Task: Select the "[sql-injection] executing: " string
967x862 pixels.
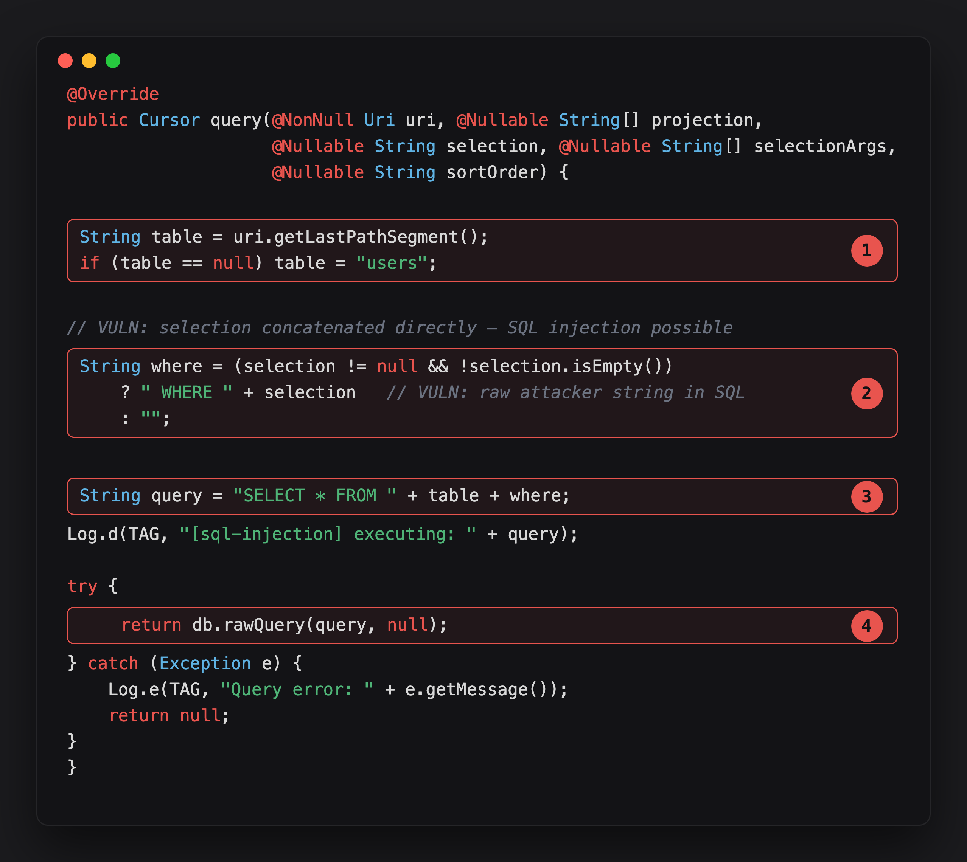Action: [x=328, y=534]
